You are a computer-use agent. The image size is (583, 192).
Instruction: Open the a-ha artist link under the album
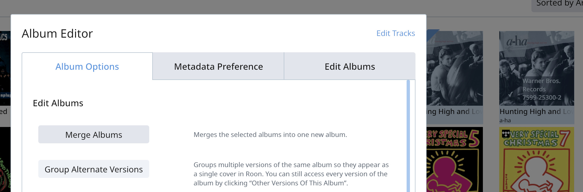click(505, 120)
